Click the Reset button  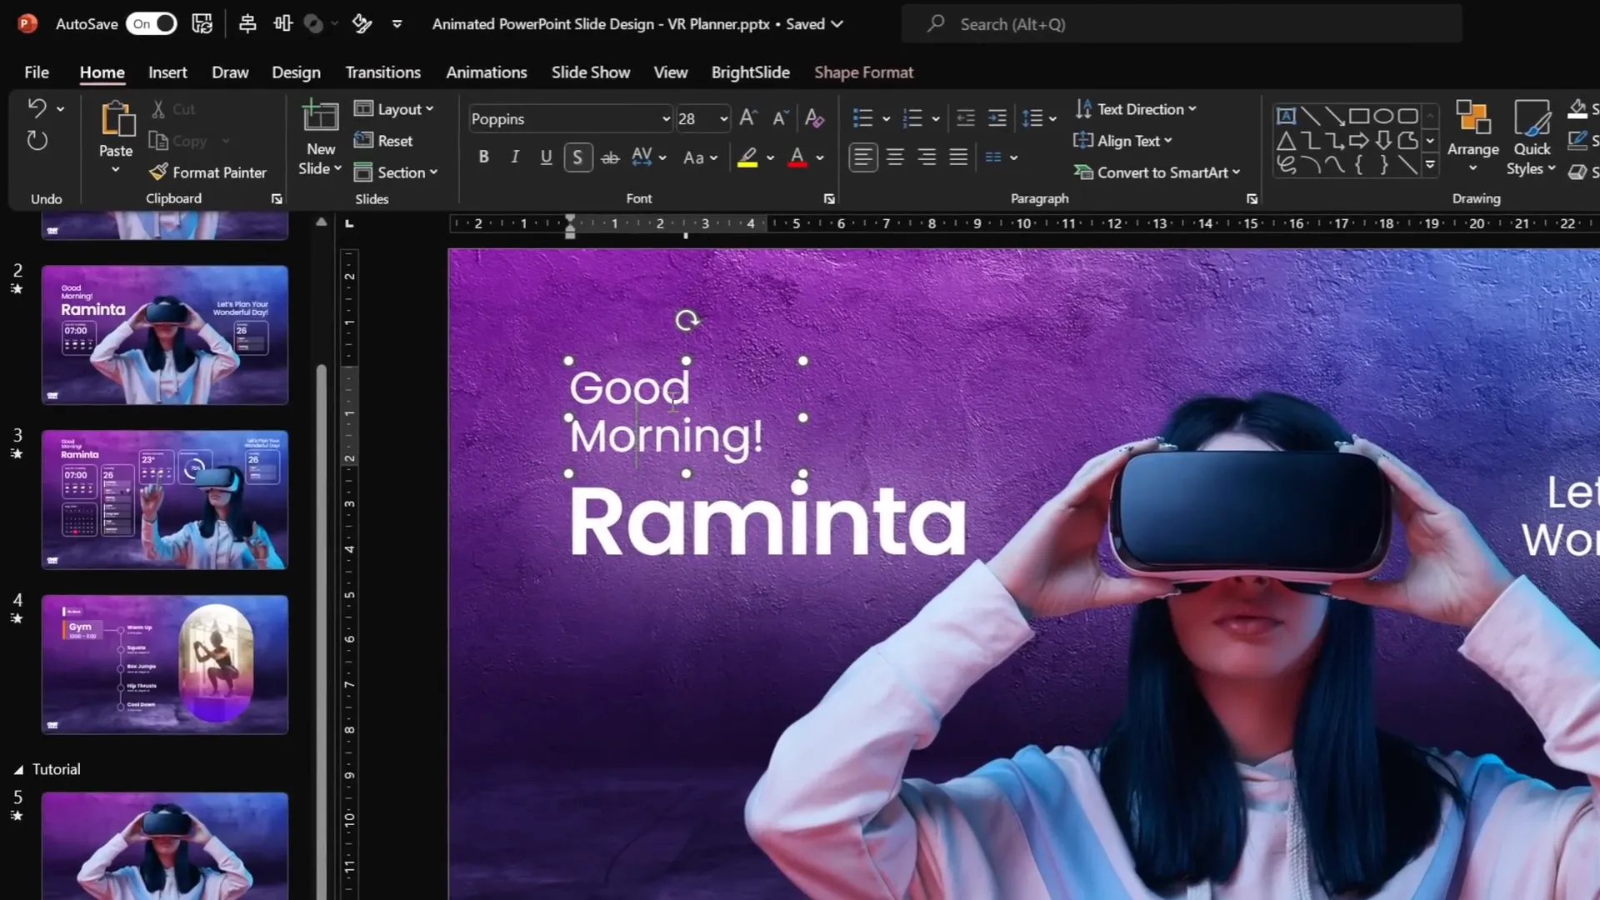pos(383,141)
